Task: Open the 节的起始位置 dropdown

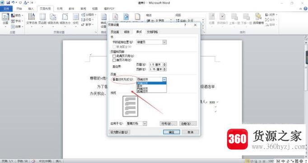Action: pyautogui.click(x=151, y=42)
